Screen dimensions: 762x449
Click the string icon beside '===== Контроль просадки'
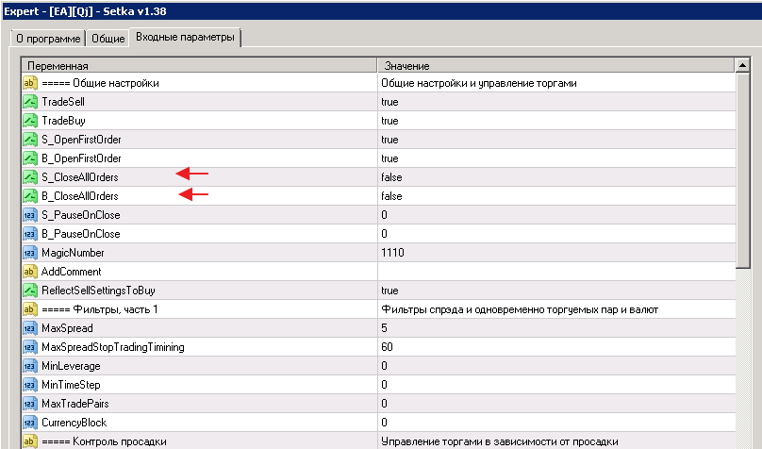(30, 441)
